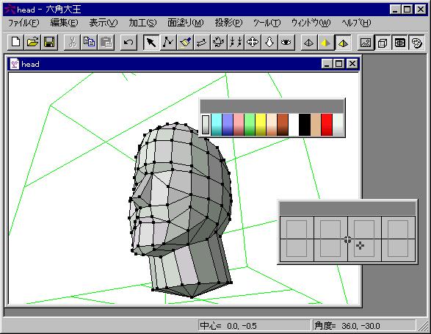Open the ファイル(F) menu
The image size is (431, 334).
pyautogui.click(x=23, y=23)
